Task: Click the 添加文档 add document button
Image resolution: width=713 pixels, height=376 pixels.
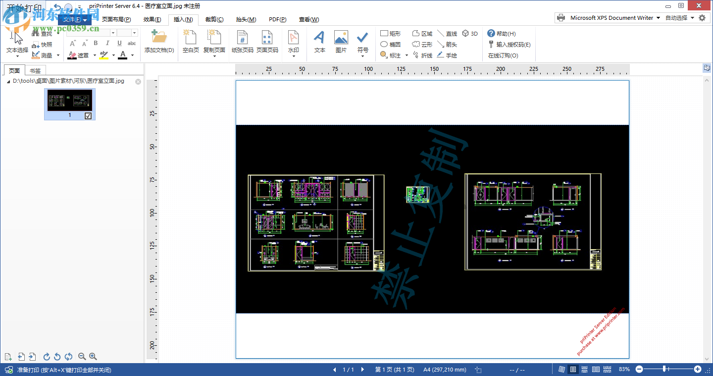Action: [x=159, y=42]
